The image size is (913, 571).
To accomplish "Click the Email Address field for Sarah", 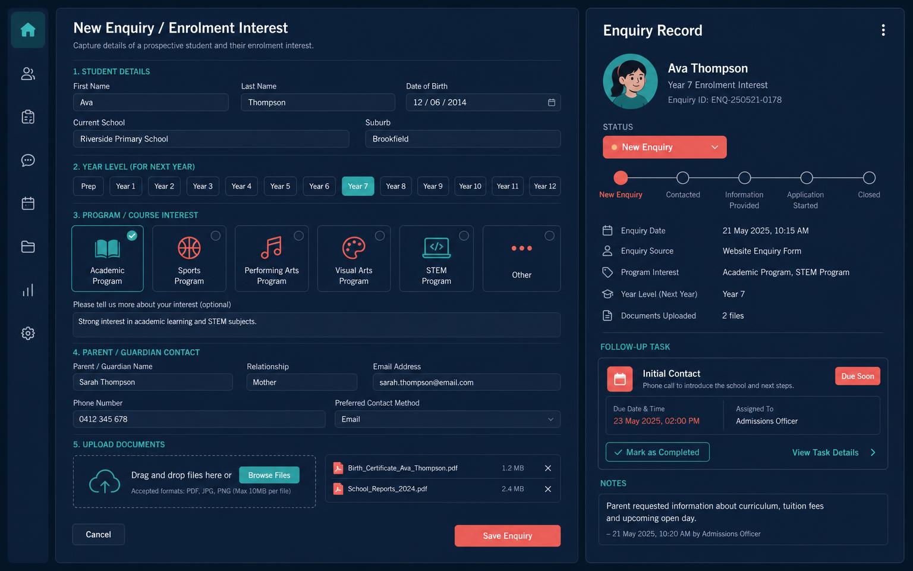I will [467, 382].
